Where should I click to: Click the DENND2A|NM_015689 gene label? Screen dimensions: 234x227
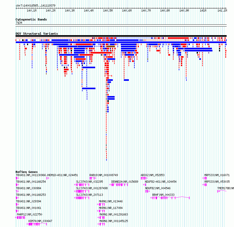click(x=125, y=182)
